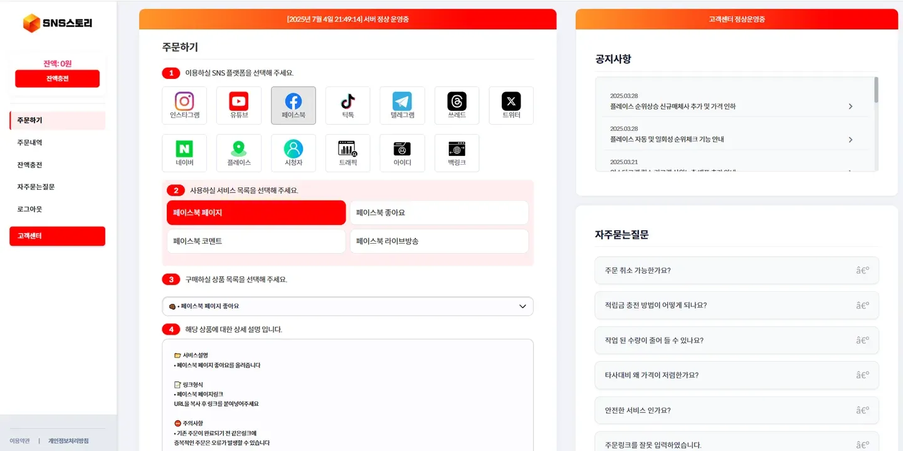Open the red 고객센터 button
This screenshot has width=903, height=451.
pos(58,236)
